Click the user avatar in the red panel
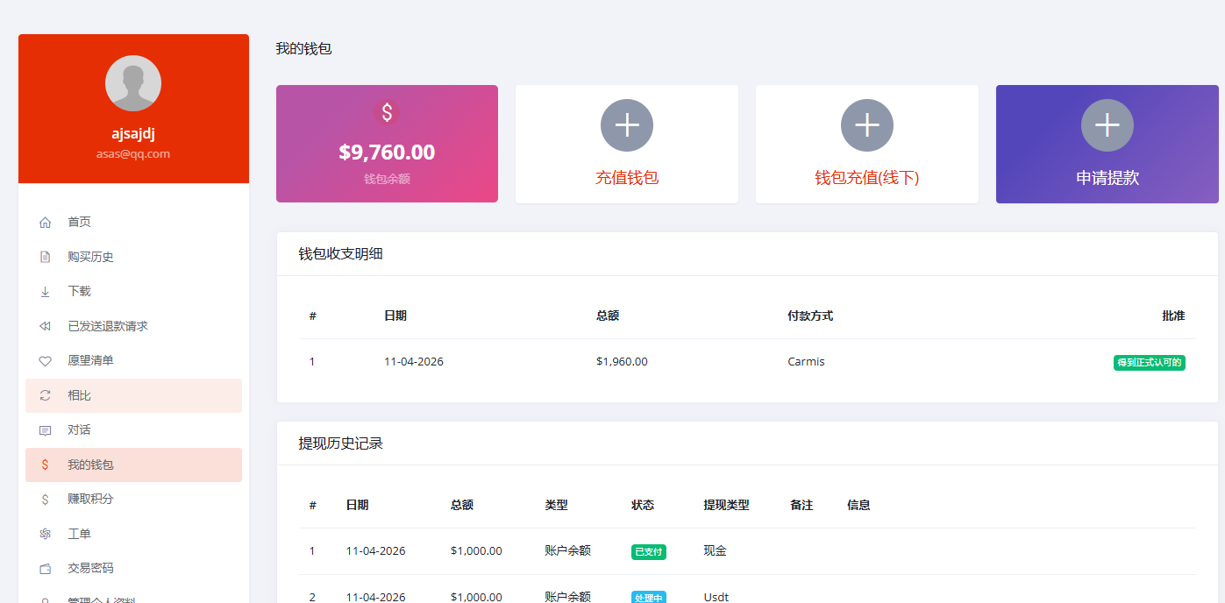This screenshot has height=603, width=1225. point(132,82)
